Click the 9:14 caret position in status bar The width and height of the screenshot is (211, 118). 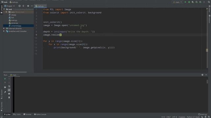(x=163, y=117)
